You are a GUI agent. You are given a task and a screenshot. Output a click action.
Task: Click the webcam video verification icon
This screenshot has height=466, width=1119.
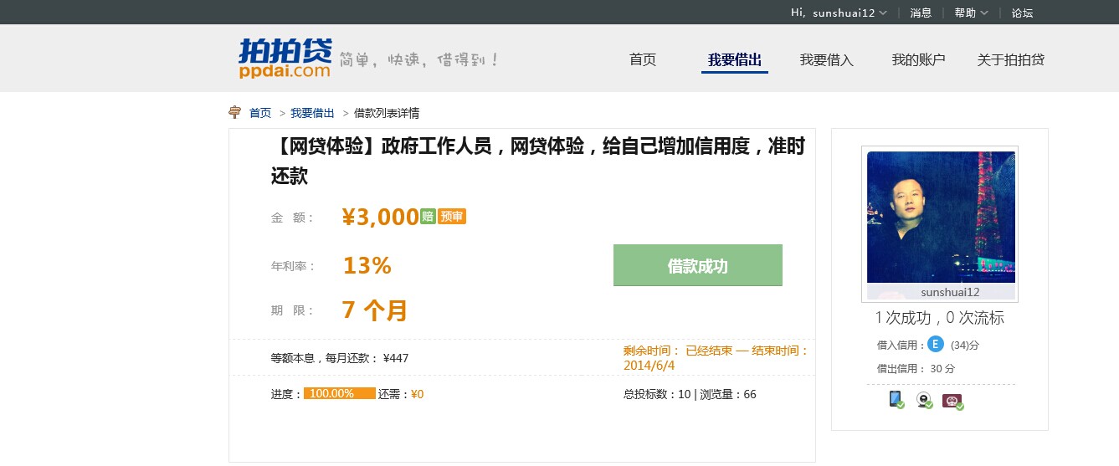click(924, 400)
